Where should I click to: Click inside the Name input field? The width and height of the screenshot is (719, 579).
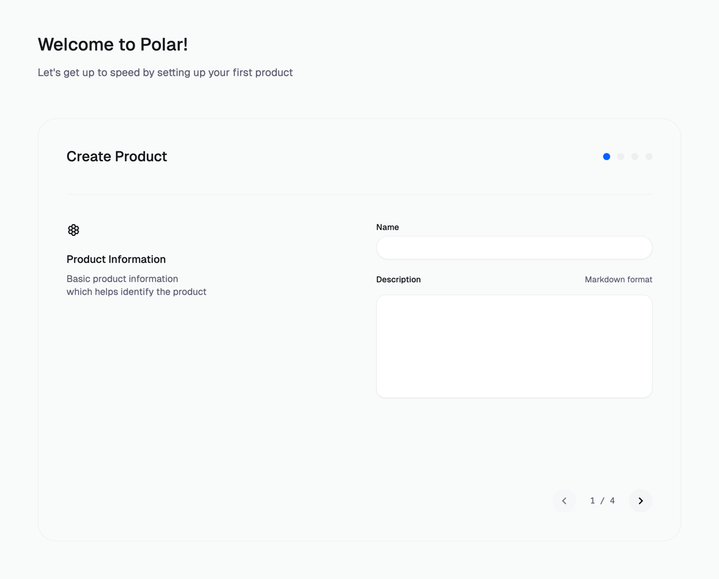coord(514,247)
